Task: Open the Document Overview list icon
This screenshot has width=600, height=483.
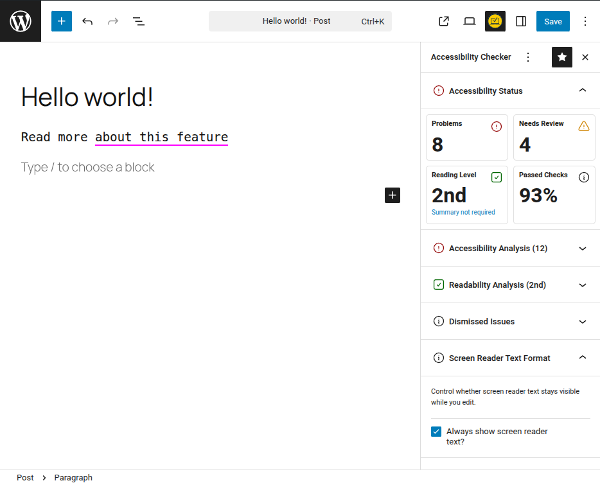Action: [x=138, y=21]
